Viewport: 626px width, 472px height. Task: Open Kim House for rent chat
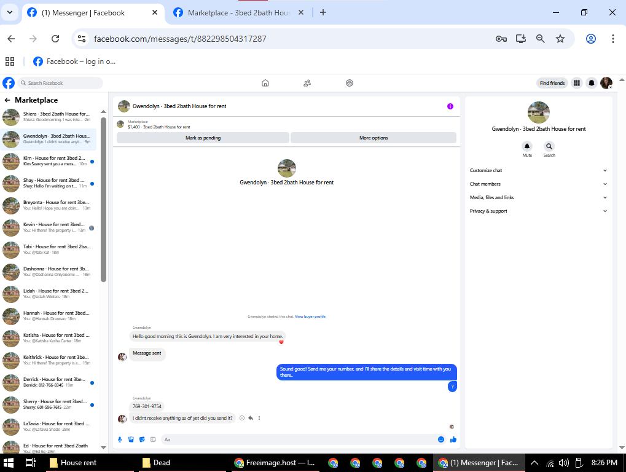pos(49,161)
